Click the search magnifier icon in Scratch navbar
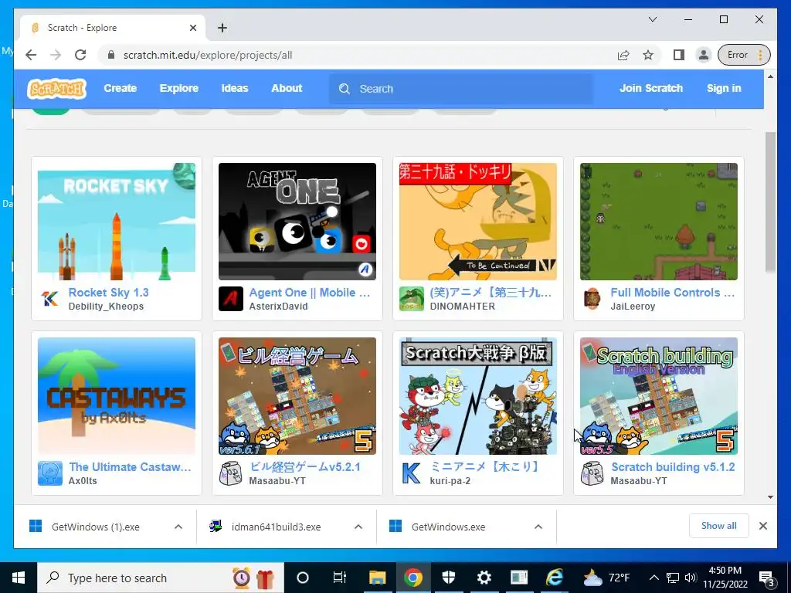This screenshot has width=791, height=593. (x=345, y=89)
